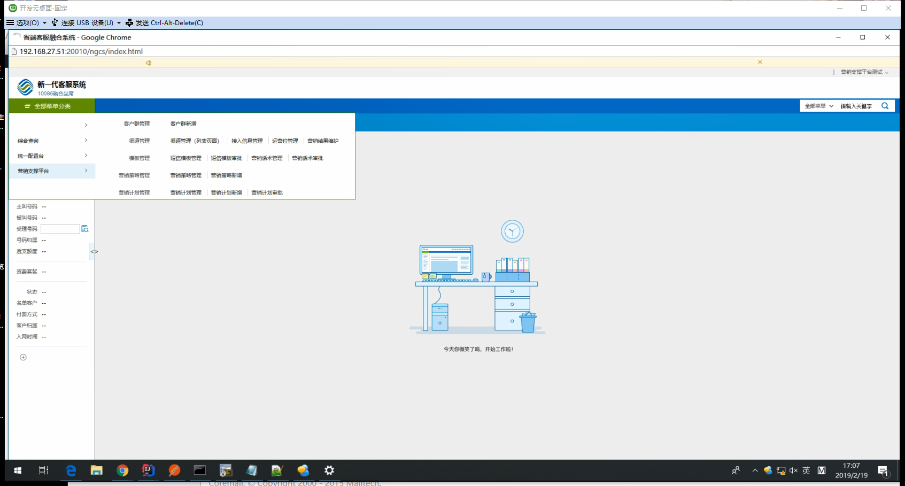Open 营销计划管理 link next to 营销计划新增
Screen dimensions: 905x486
coord(186,192)
